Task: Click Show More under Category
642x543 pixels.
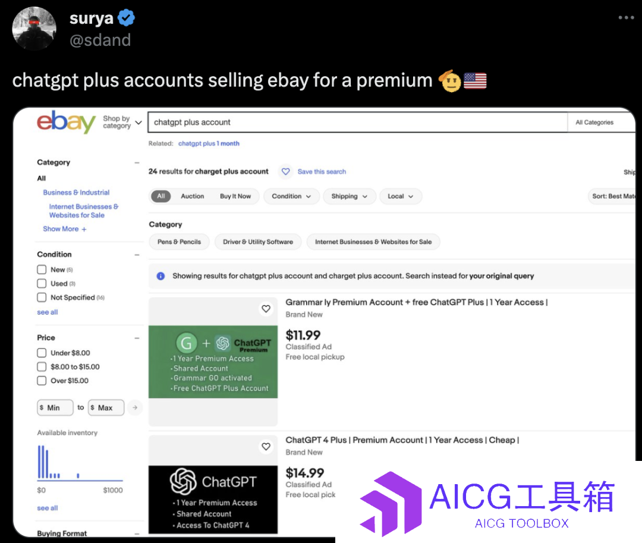Action: tap(65, 229)
